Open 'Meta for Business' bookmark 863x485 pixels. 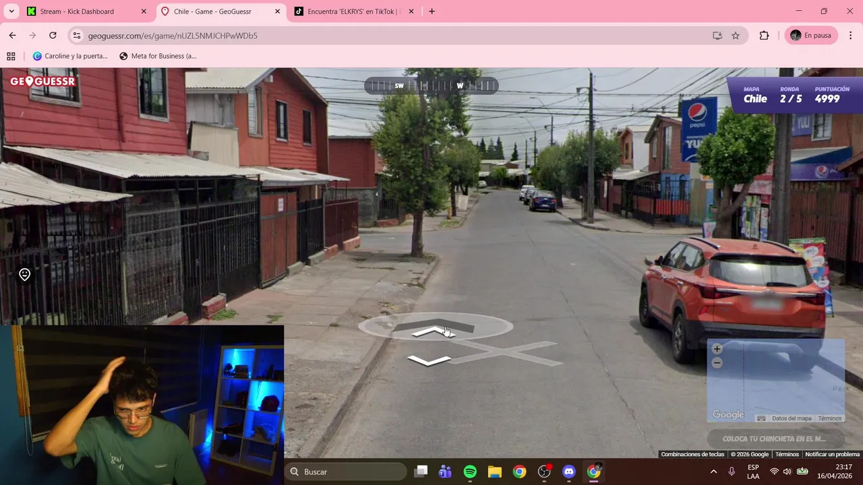(158, 56)
